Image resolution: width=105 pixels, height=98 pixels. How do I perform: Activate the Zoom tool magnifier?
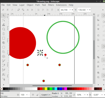click(x=4, y=29)
